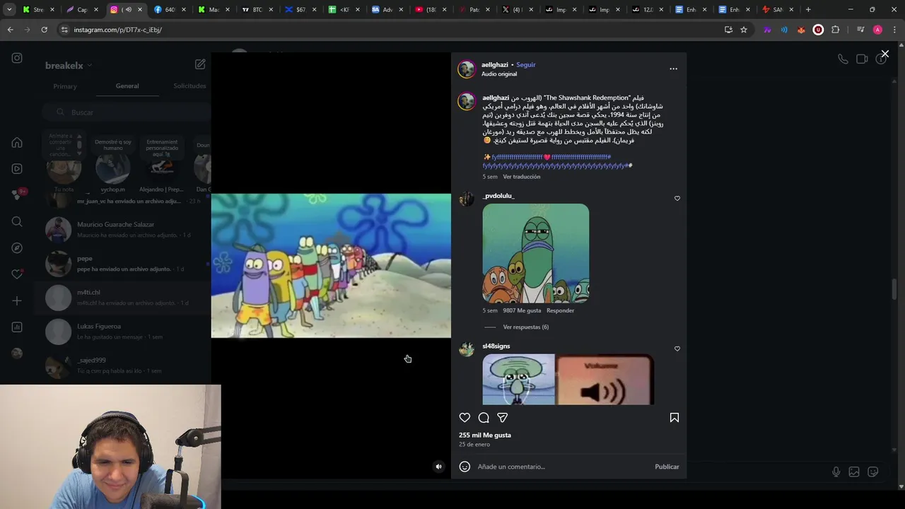Open '9807 Me gusta' likes list

(x=522, y=310)
